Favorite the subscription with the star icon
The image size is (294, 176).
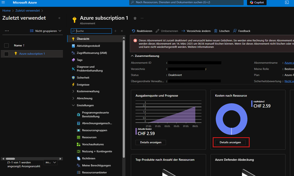point(135,18)
